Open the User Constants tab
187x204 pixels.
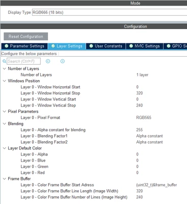(x=106, y=46)
